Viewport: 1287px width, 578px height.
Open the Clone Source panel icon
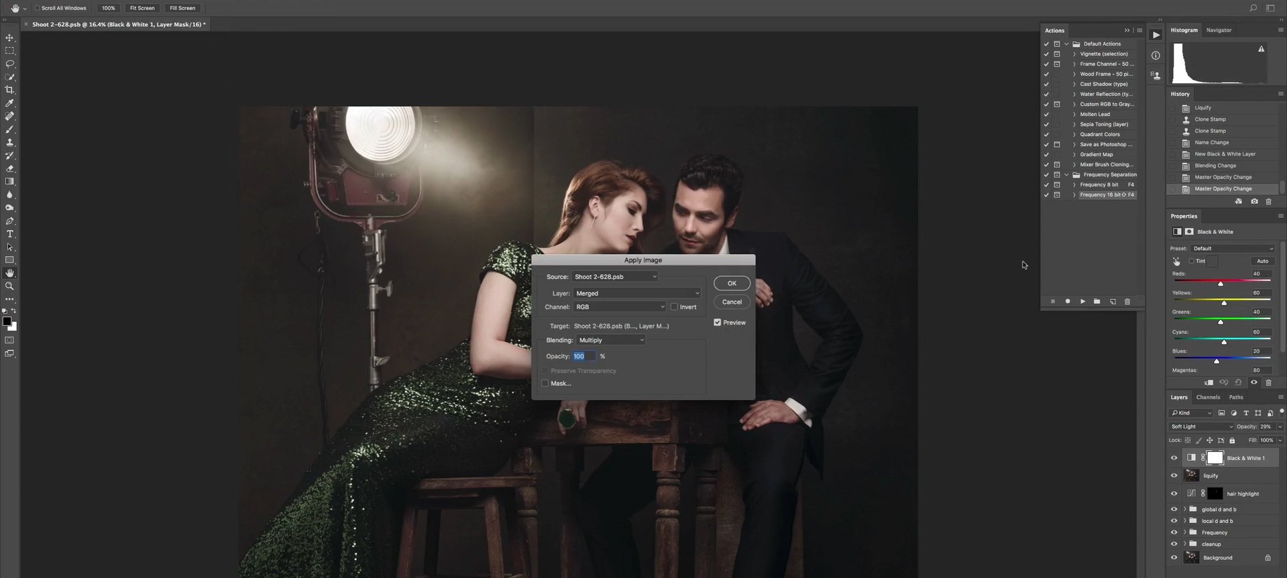coord(1156,75)
